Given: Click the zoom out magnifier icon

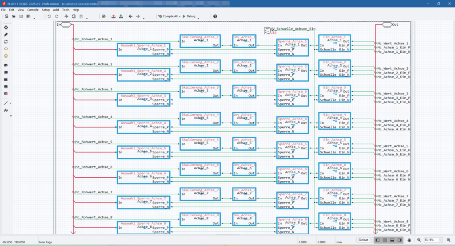Looking at the screenshot, I should pos(418,240).
